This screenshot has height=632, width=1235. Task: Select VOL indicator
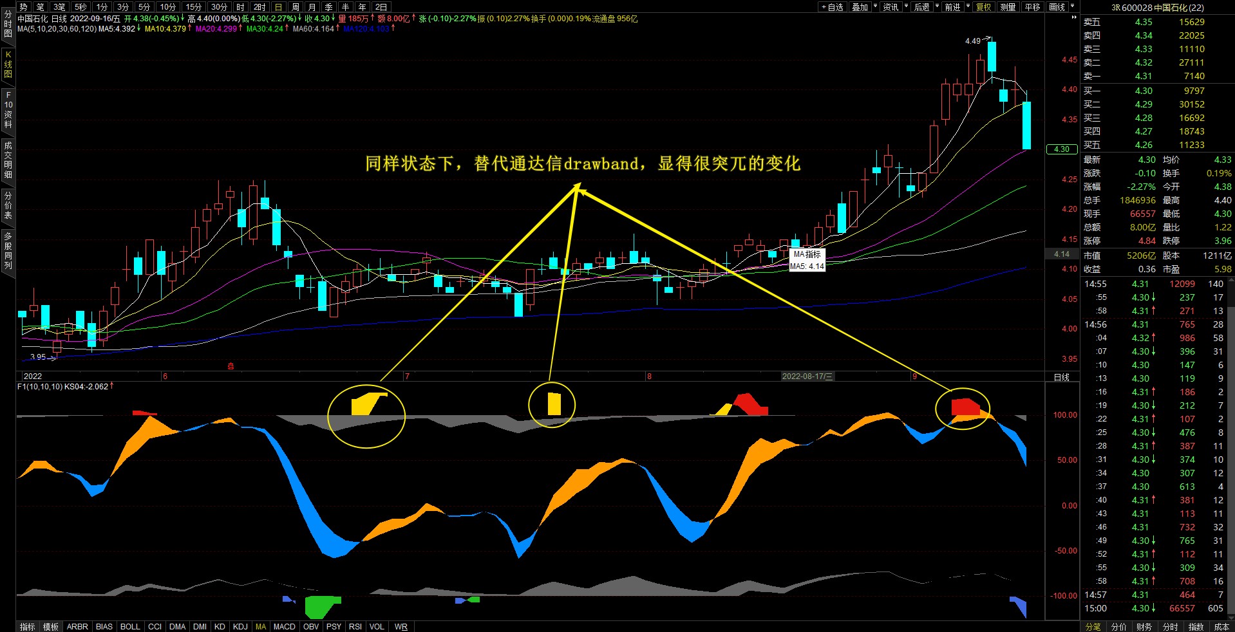(377, 626)
